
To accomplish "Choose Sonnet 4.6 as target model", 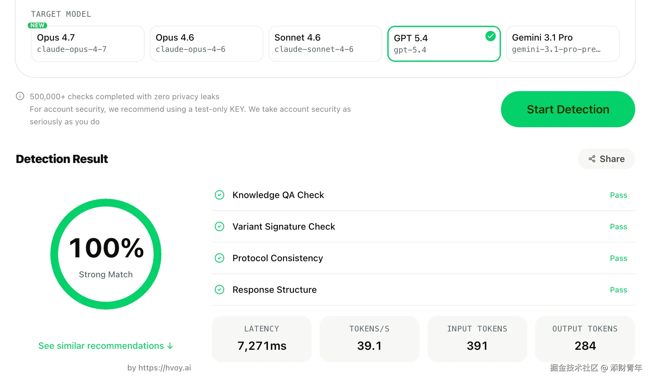I will (x=325, y=43).
